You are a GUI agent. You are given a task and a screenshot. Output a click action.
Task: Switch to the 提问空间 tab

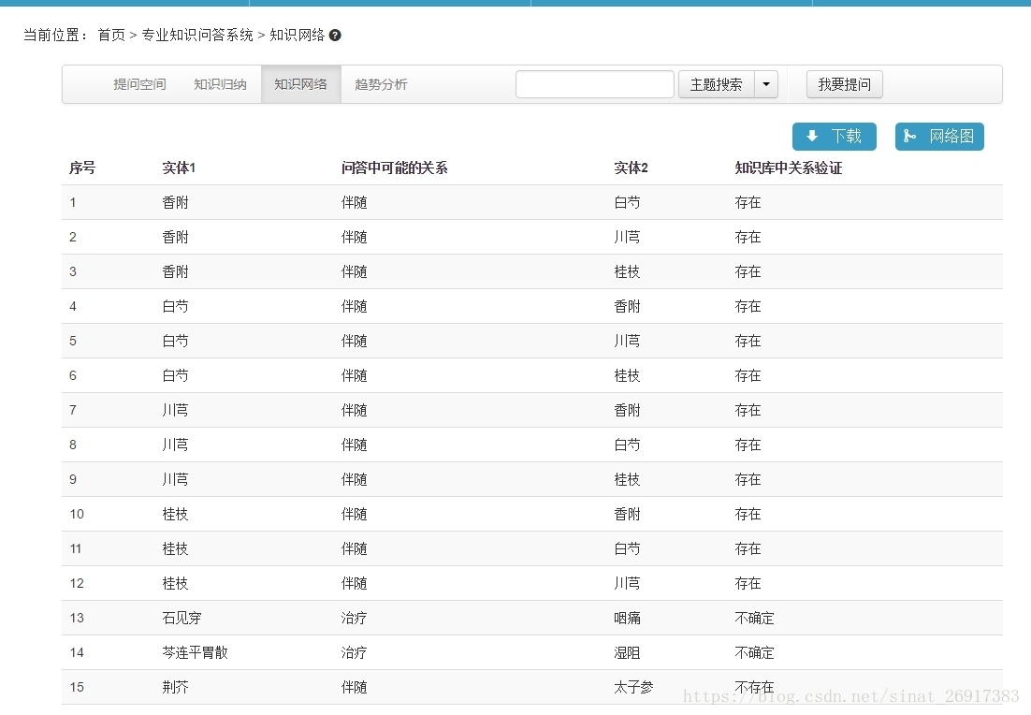tap(139, 84)
